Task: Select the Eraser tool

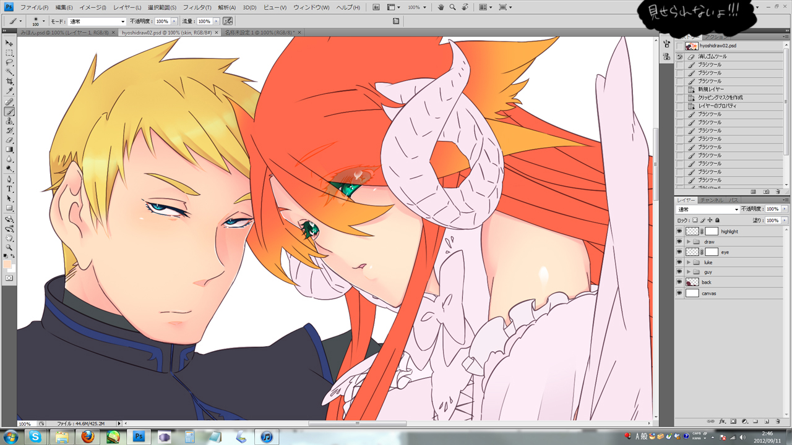Action: [9, 140]
